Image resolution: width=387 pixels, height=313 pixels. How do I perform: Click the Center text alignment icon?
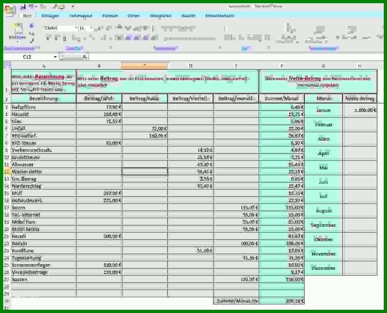coord(128,38)
